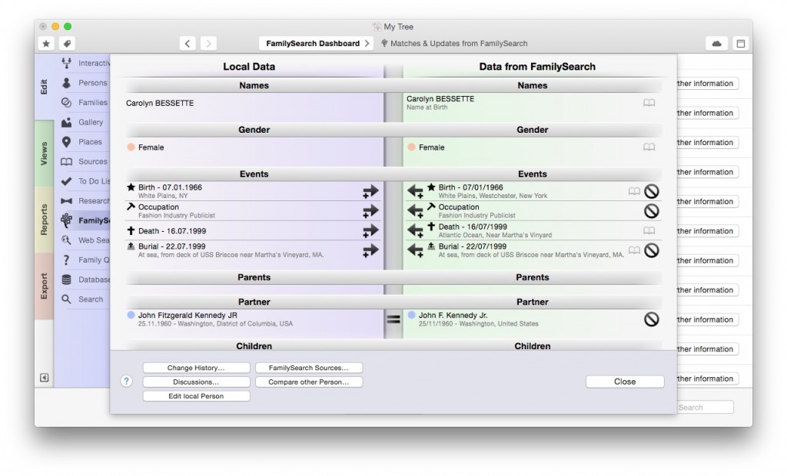Select Carolyn BESSETTE Name at Birth from FamilySearch

440,102
